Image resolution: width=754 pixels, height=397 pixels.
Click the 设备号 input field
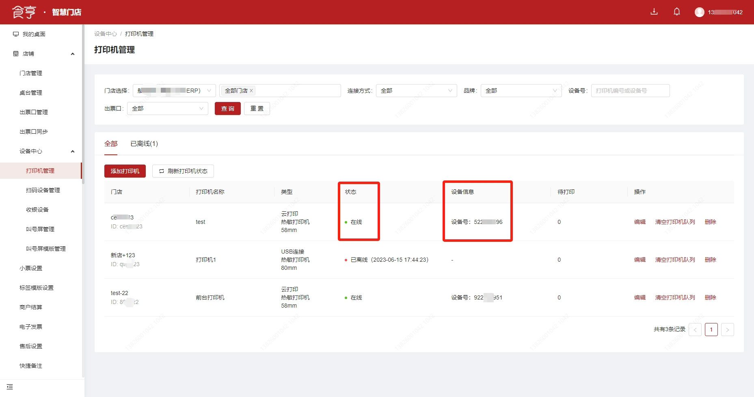click(x=630, y=91)
